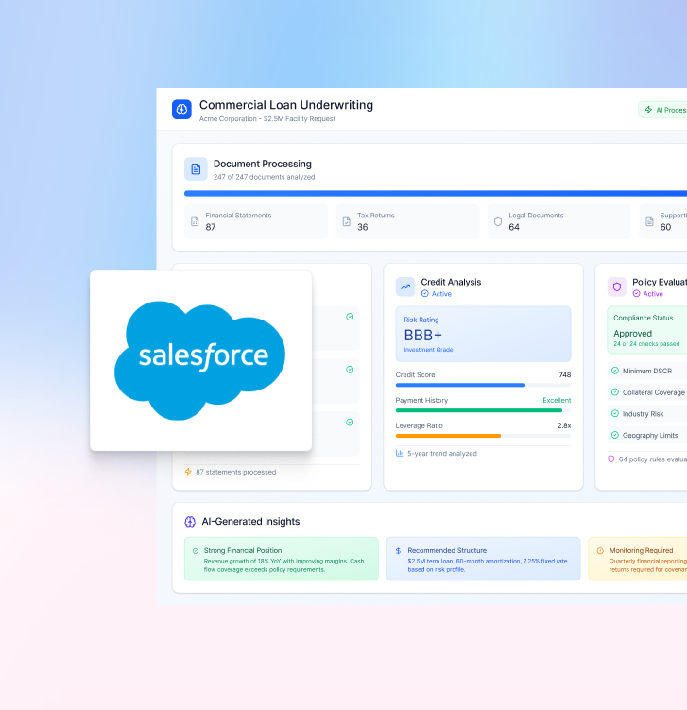
Task: Click the Minimum DSCR check mark
Action: coord(615,371)
